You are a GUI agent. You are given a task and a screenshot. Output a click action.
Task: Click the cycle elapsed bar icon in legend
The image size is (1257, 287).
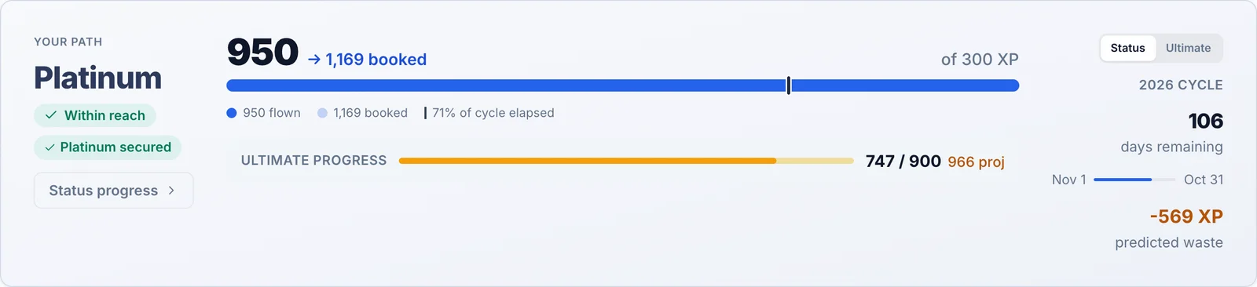(x=425, y=113)
